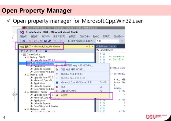171x121 pixels.
Task: Open the 팀(M) menu
Action: click(x=96, y=36)
